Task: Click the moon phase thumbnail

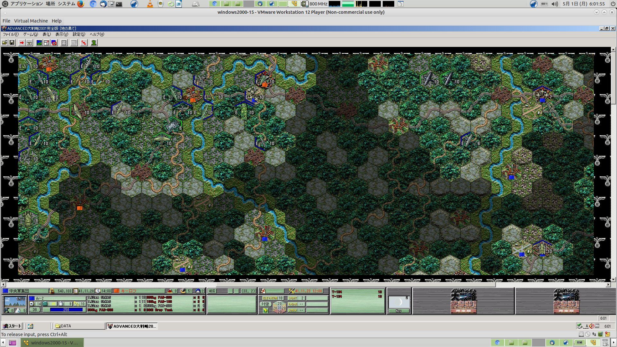Action: click(x=398, y=302)
